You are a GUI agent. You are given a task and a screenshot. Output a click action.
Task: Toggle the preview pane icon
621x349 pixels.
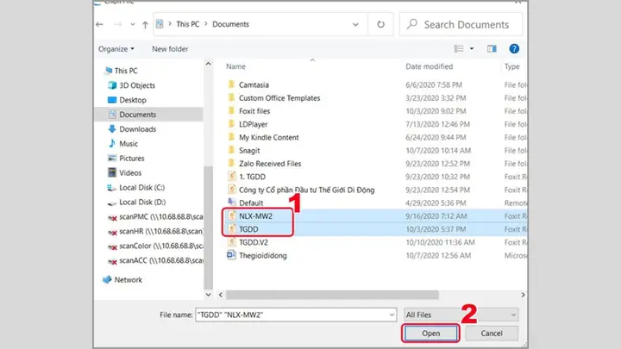coord(492,48)
